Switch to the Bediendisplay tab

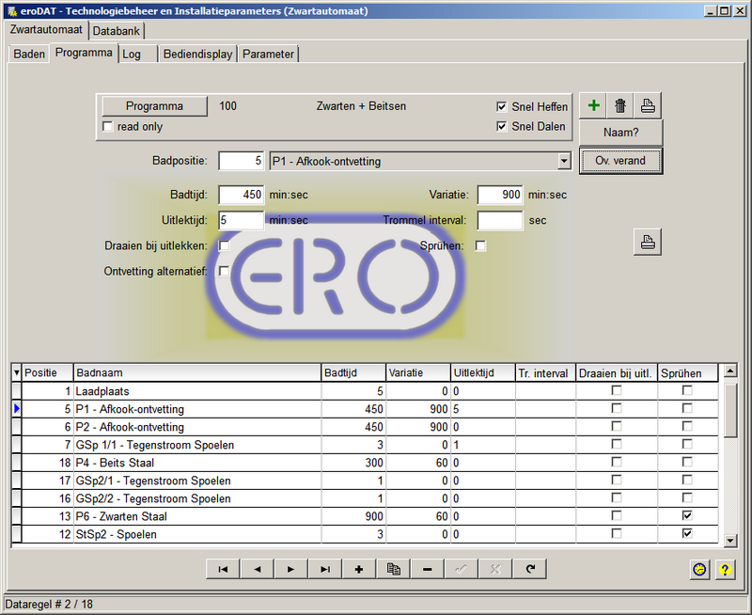point(197,54)
